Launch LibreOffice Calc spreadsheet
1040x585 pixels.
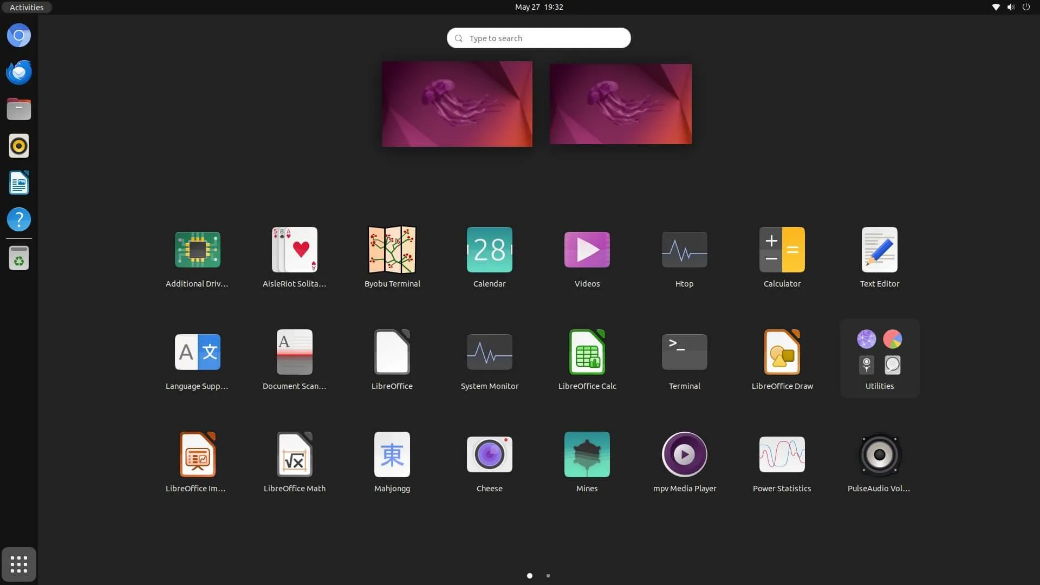click(x=587, y=352)
